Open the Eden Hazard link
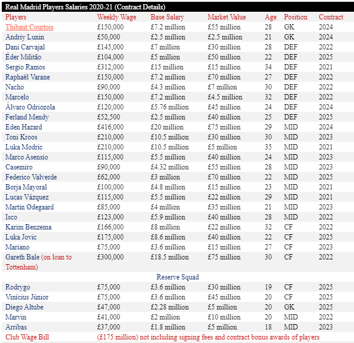 tap(24, 127)
